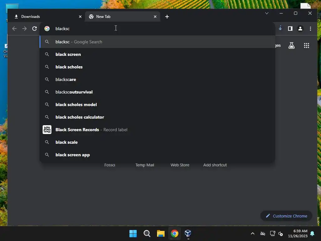
Task: Open File Explorer from the taskbar
Action: point(161,233)
